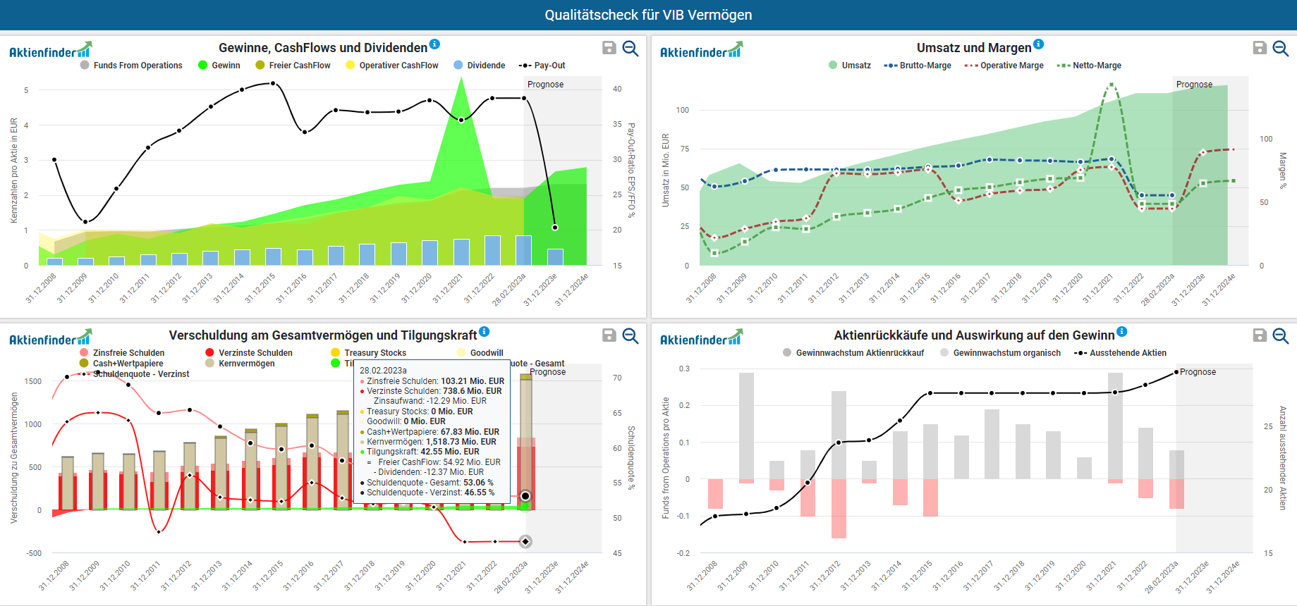Save the Aktienrückkäufe chart as image
This screenshot has width=1297, height=606.
(1259, 335)
